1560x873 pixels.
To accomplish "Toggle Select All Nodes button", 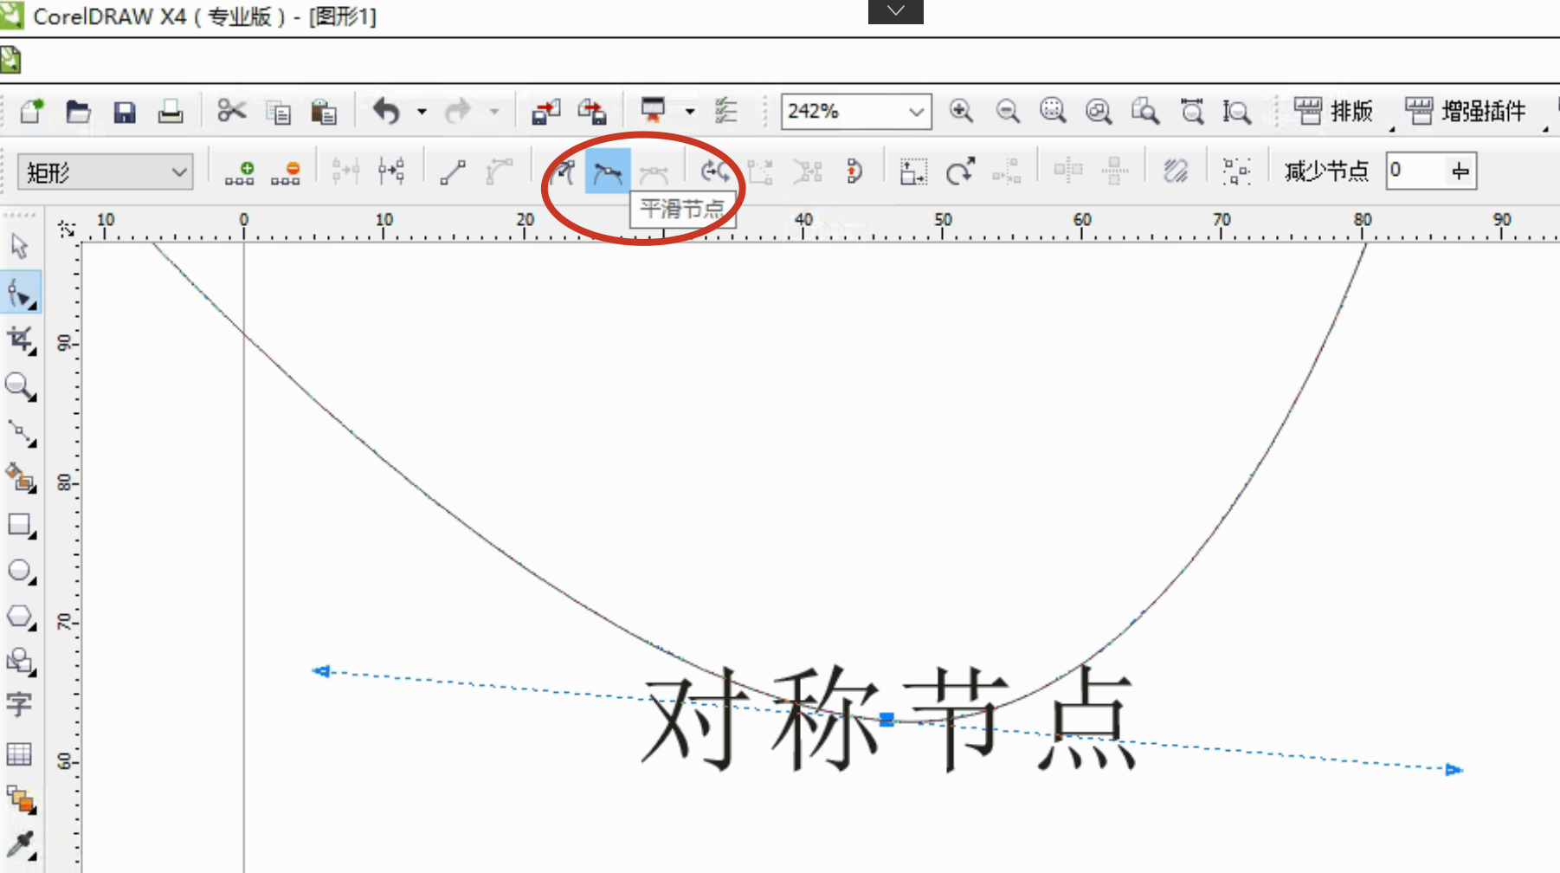I will (x=1236, y=171).
